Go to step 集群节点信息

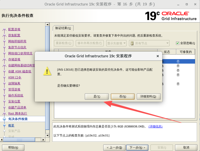(17, 47)
